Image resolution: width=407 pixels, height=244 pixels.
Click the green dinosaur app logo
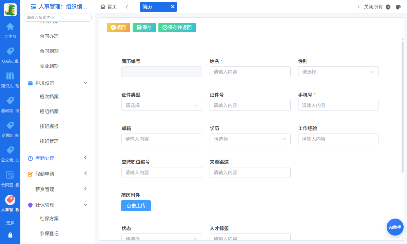[x=10, y=10]
